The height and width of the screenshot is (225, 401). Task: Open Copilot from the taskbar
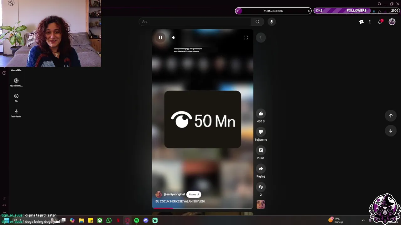coord(72,221)
